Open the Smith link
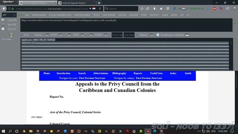 coord(188,73)
